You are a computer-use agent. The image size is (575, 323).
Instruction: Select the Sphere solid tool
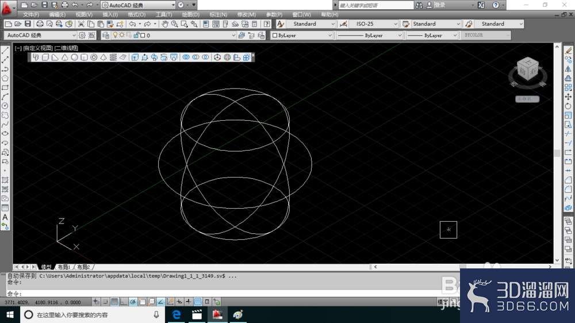pos(74,57)
